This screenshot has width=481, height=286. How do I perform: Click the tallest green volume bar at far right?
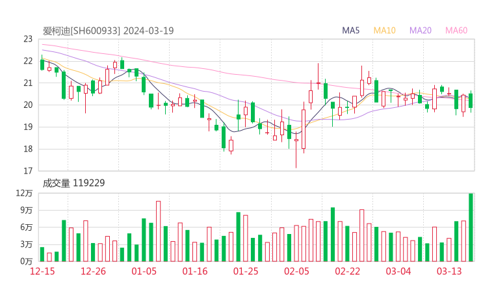[x=471, y=227]
